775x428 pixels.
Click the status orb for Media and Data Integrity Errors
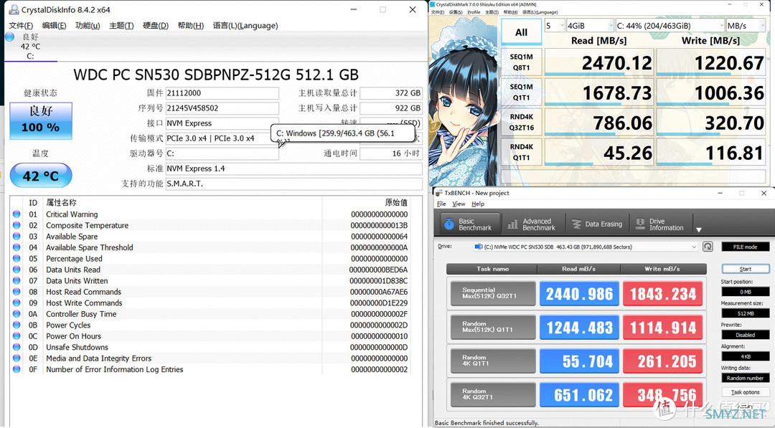(17, 358)
